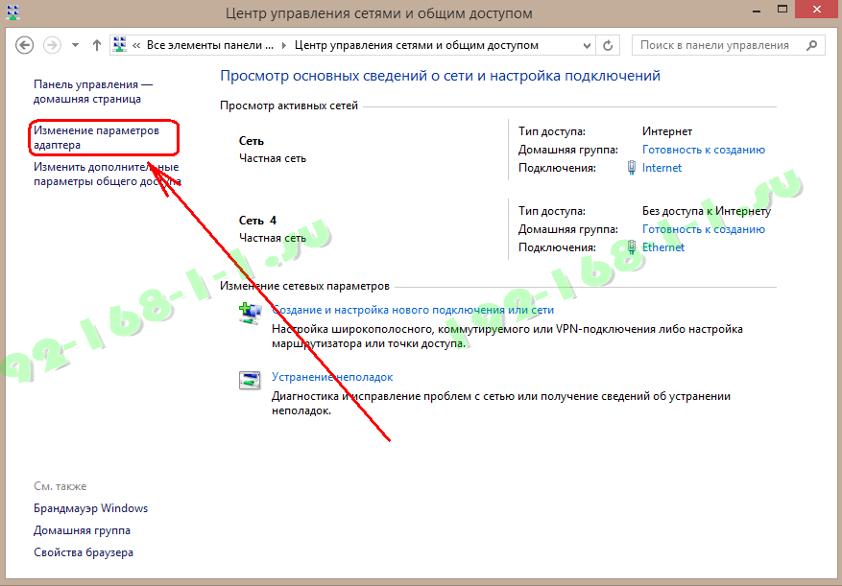This screenshot has width=842, height=586.
Task: Open 'Свойства браузера' in See also
Action: [84, 552]
